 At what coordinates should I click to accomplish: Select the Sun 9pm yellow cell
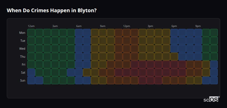click(x=198, y=80)
